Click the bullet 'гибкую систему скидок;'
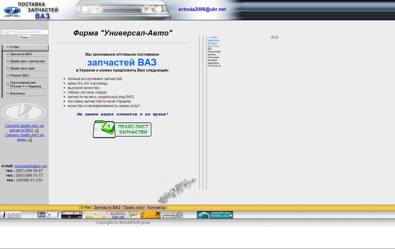This screenshot has width=395, height=249. [87, 92]
